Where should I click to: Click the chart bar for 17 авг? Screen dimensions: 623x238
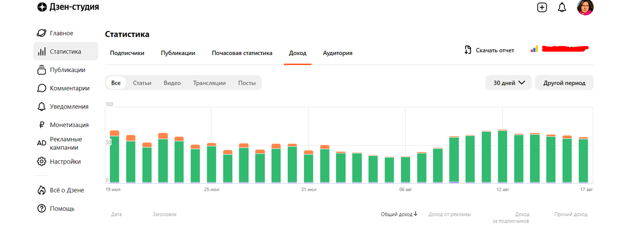(583, 160)
